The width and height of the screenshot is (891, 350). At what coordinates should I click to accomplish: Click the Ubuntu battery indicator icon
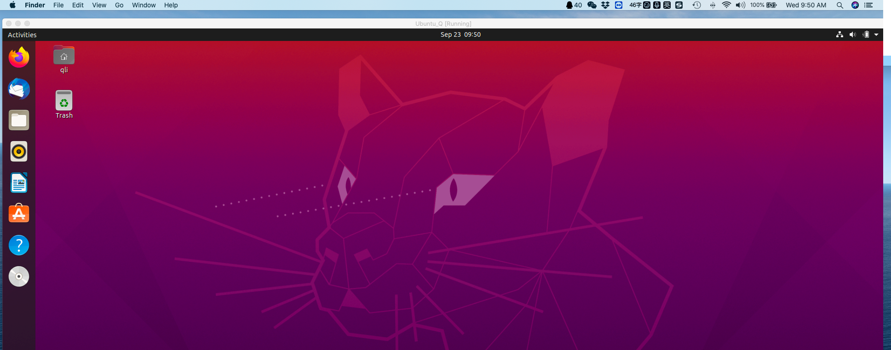(866, 34)
